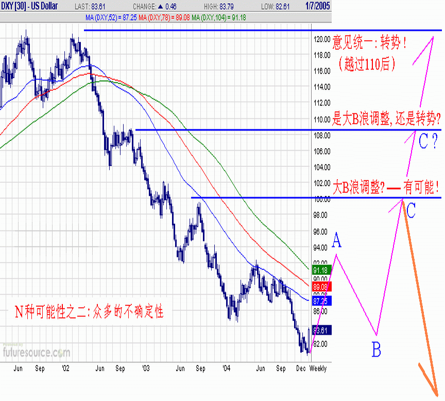The image size is (445, 401).
Task: Select the "HIGH: 83.79" quote value
Action: [x=218, y=7]
